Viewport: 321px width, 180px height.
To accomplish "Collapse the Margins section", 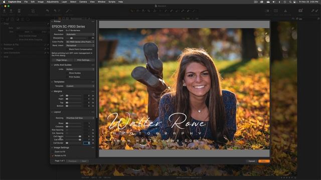I will coord(52,91).
